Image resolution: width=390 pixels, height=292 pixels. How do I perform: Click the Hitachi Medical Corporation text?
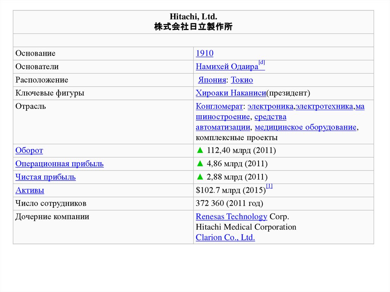[x=246, y=227]
